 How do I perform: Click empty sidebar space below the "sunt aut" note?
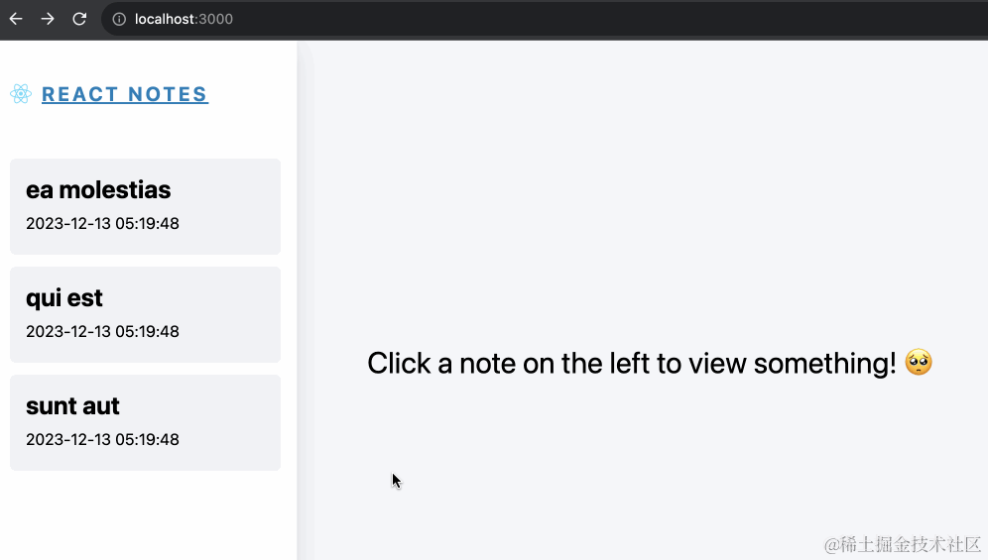coord(145,515)
